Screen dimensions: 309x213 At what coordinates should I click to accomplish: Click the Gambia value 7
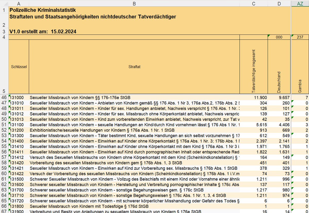(300, 98)
